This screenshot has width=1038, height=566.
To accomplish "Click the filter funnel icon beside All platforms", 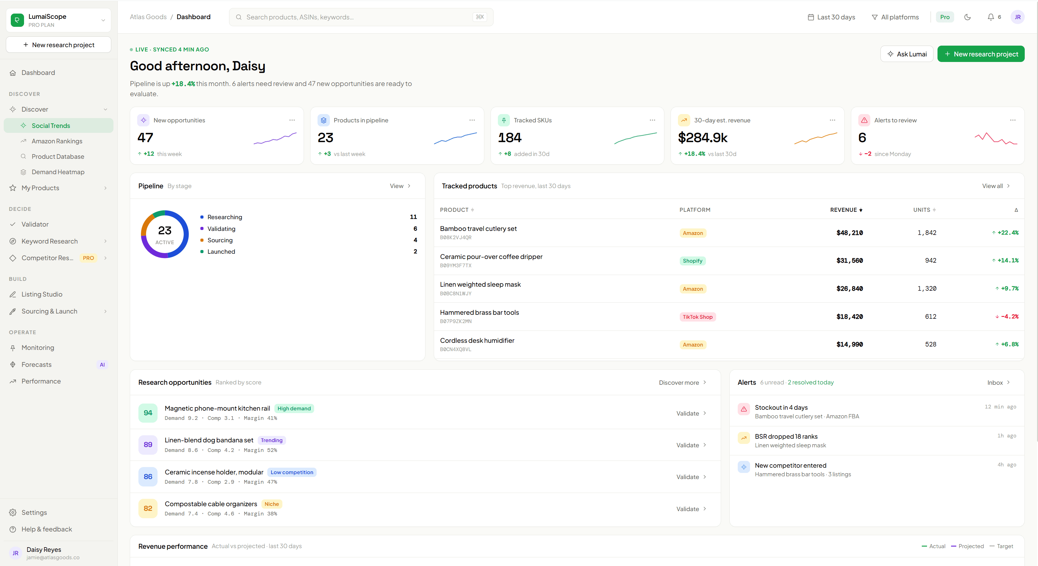I will coord(874,17).
